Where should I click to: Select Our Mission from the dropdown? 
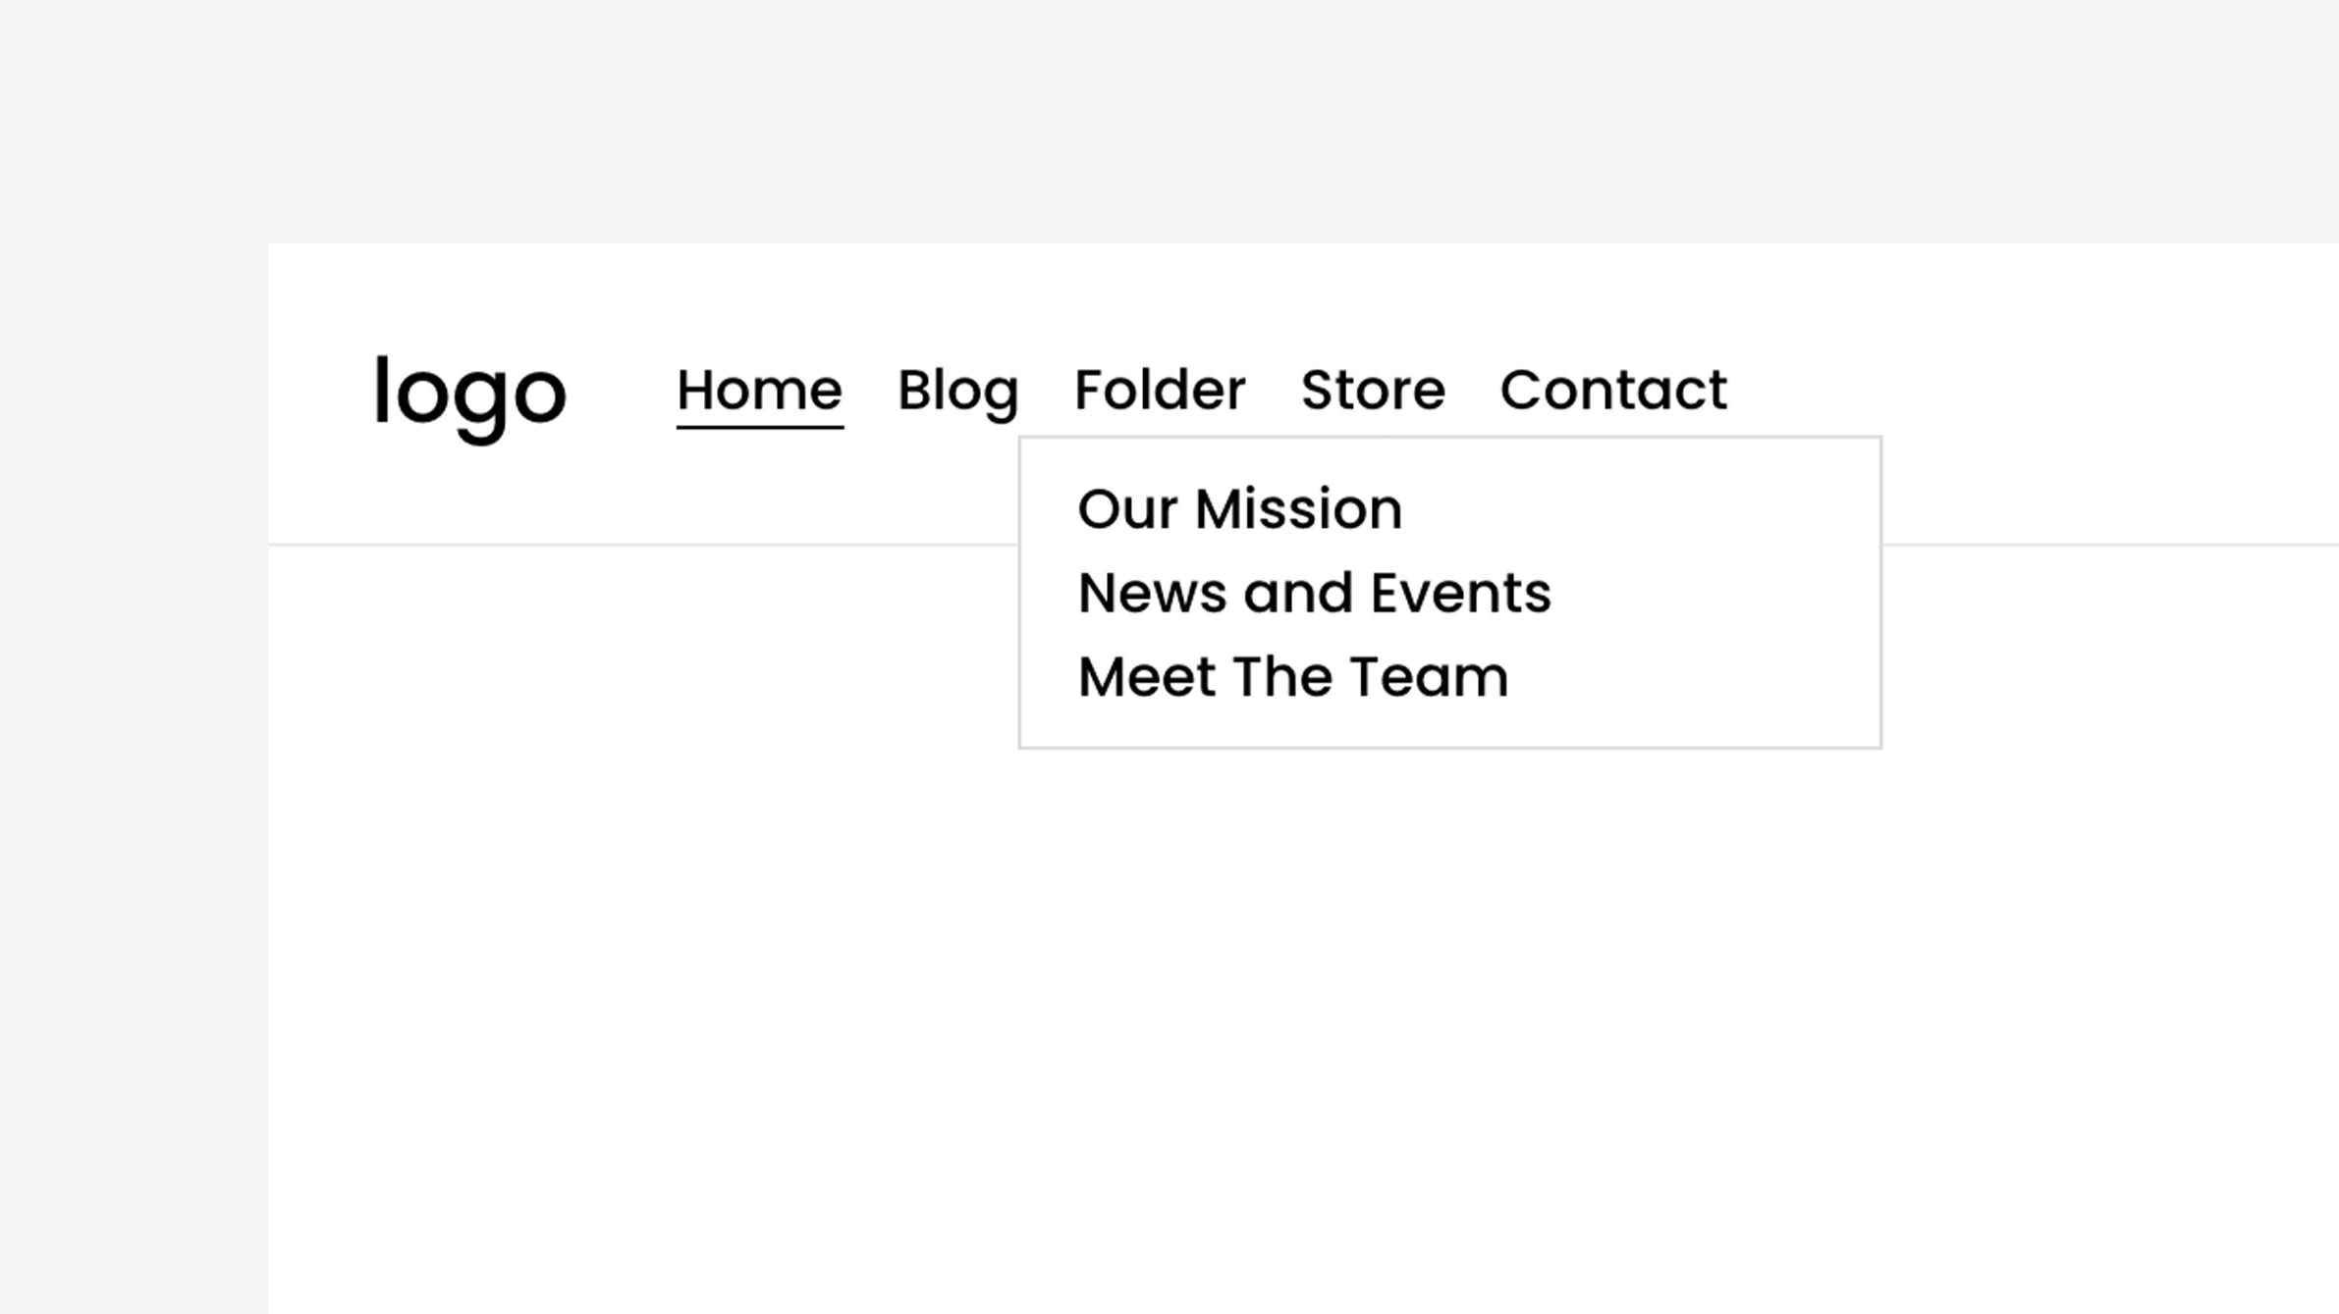click(1239, 507)
